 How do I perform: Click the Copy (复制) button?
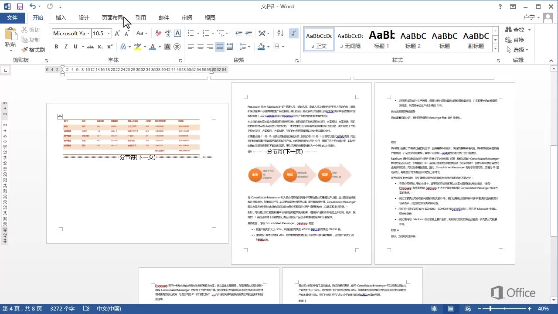pyautogui.click(x=31, y=40)
